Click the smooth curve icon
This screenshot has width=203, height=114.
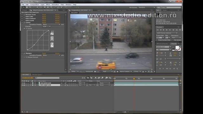pyautogui.click(x=52, y=44)
